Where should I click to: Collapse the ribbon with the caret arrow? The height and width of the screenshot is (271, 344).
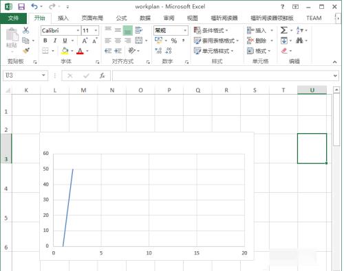point(335,62)
